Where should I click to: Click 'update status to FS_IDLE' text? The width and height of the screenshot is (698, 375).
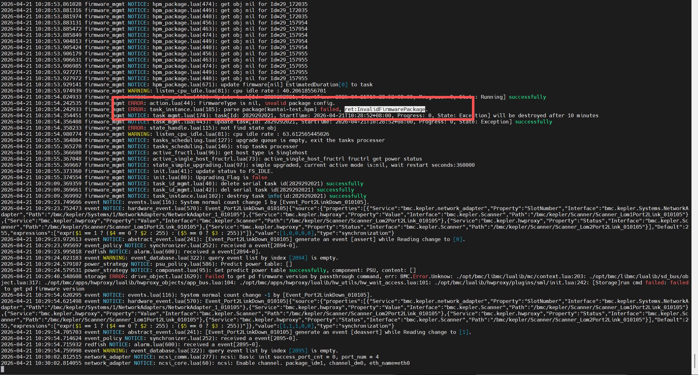click(x=234, y=171)
